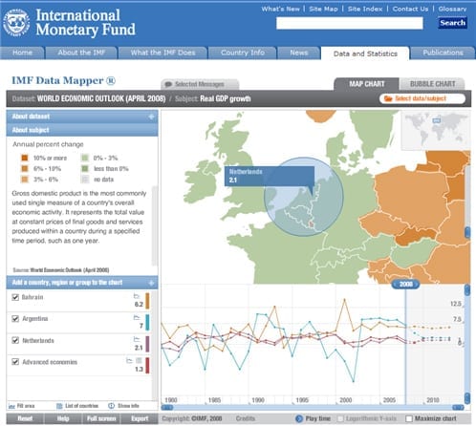Click the top handle of the Y-axis range slider

pos(467,290)
